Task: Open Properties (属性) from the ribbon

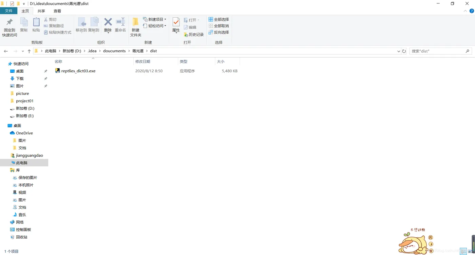Action: tap(176, 24)
